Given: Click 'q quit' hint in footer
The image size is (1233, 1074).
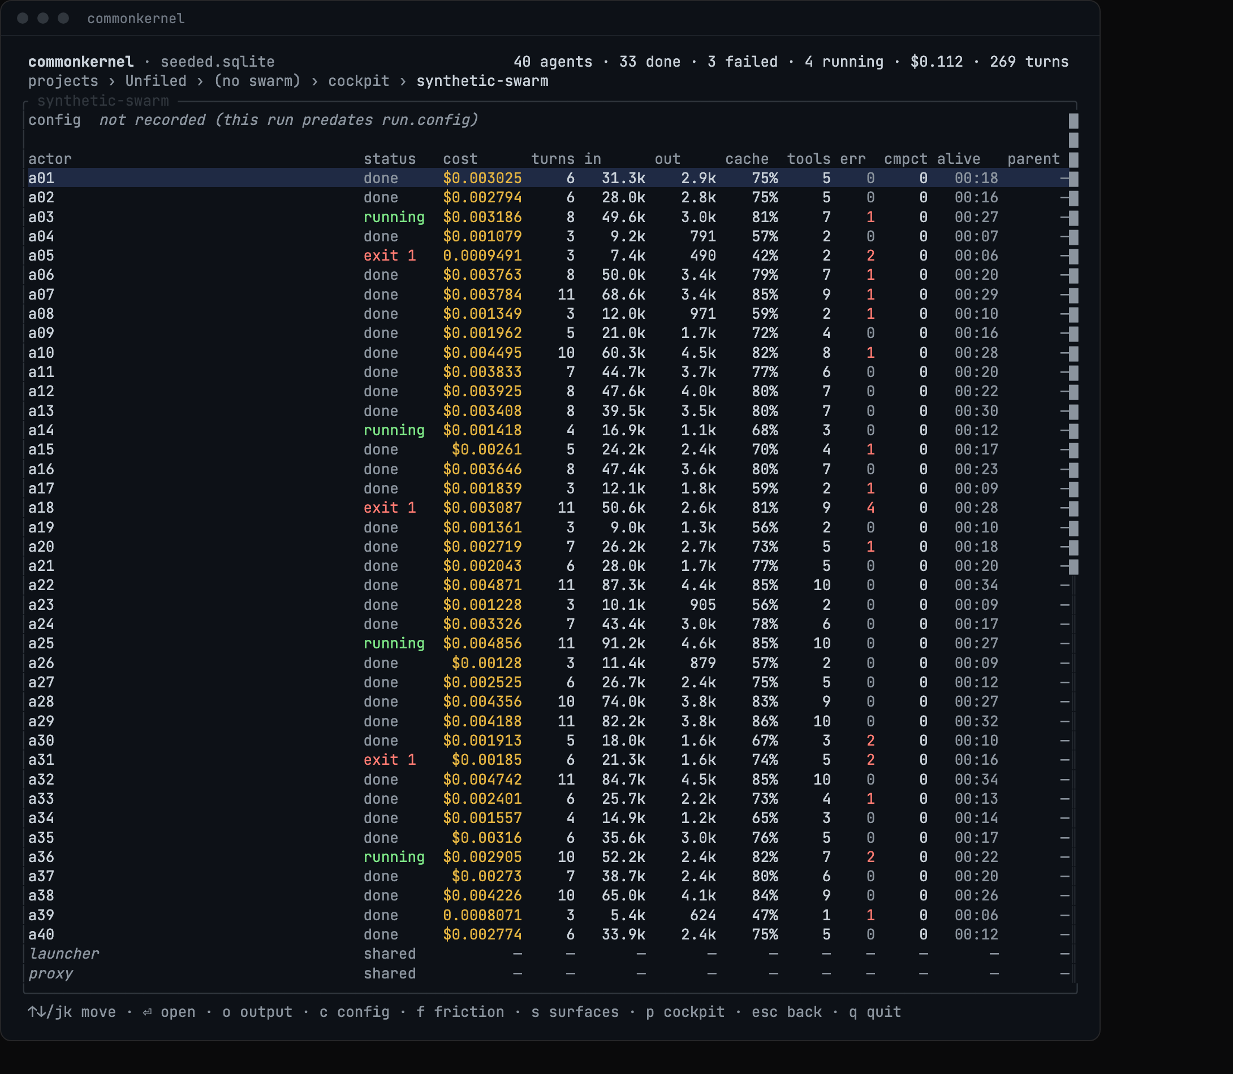Looking at the screenshot, I should 875,1012.
